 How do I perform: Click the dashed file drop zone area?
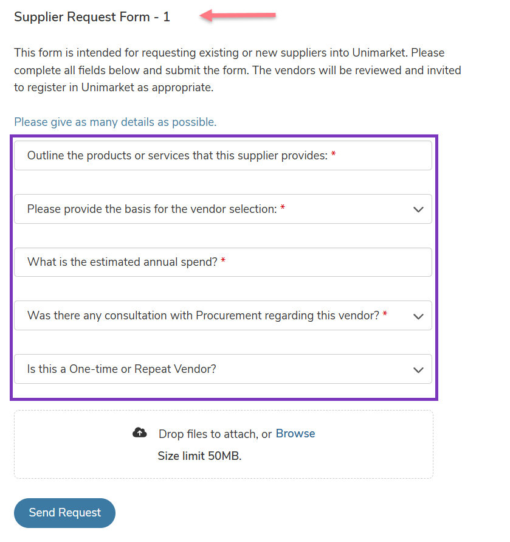224,445
